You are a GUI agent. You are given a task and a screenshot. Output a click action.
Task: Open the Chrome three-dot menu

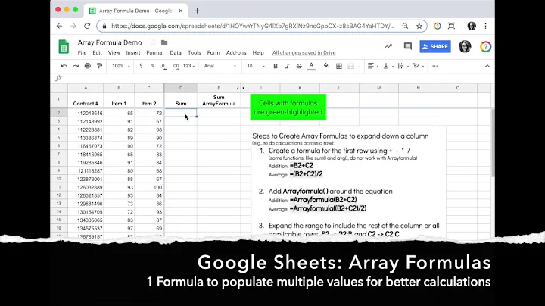coord(485,26)
